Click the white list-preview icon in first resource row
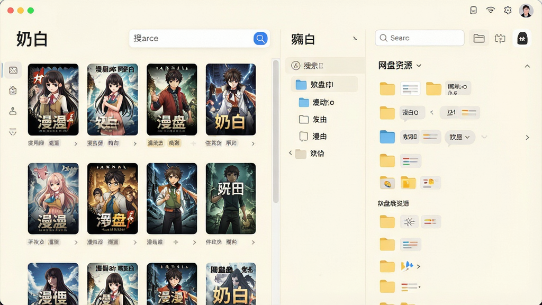Viewport: 542px width, 305px height. (x=410, y=89)
